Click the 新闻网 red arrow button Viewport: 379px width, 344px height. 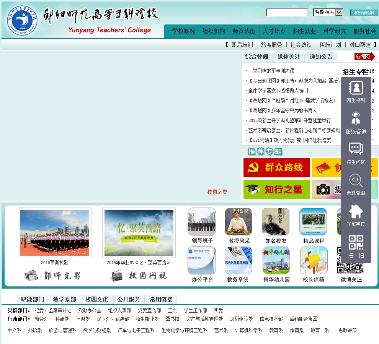[x=364, y=57]
